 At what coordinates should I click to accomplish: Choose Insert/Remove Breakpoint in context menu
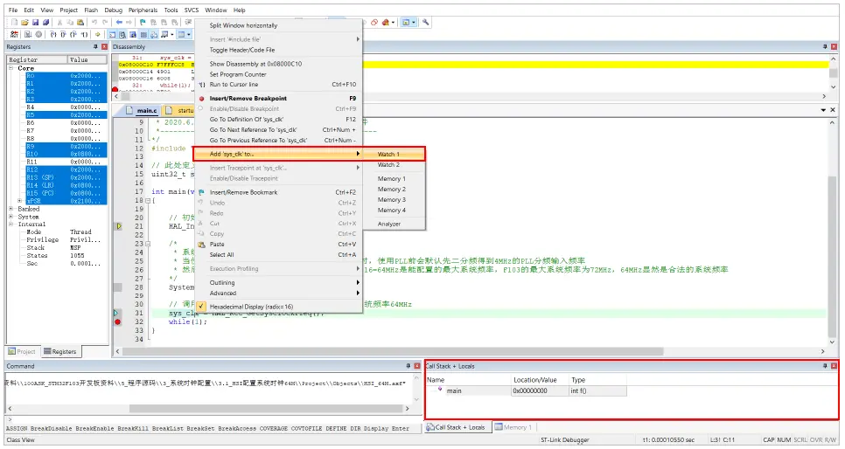tap(248, 99)
